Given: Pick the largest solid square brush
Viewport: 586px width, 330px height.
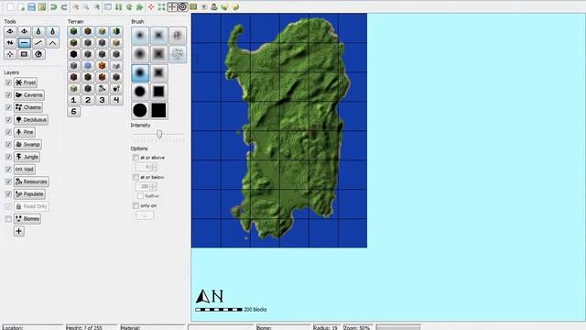Looking at the screenshot, I should [x=158, y=110].
